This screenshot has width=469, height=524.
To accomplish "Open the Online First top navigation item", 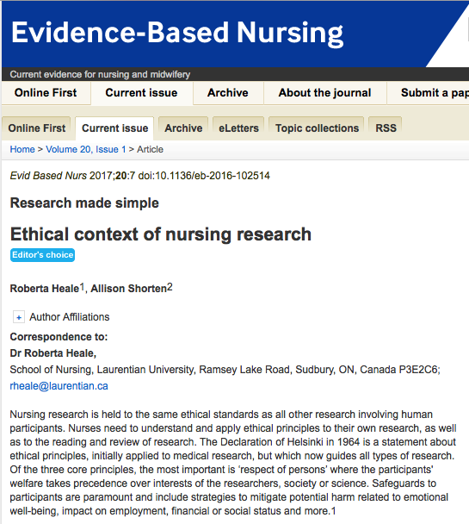I will pyautogui.click(x=46, y=92).
